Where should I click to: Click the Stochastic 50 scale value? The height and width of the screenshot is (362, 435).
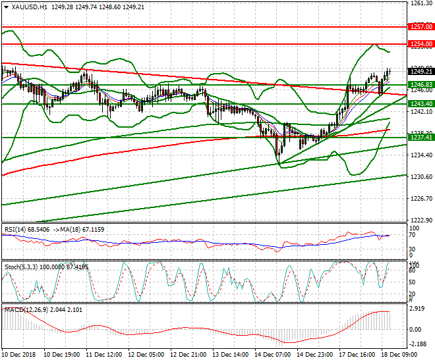pyautogui.click(x=413, y=282)
